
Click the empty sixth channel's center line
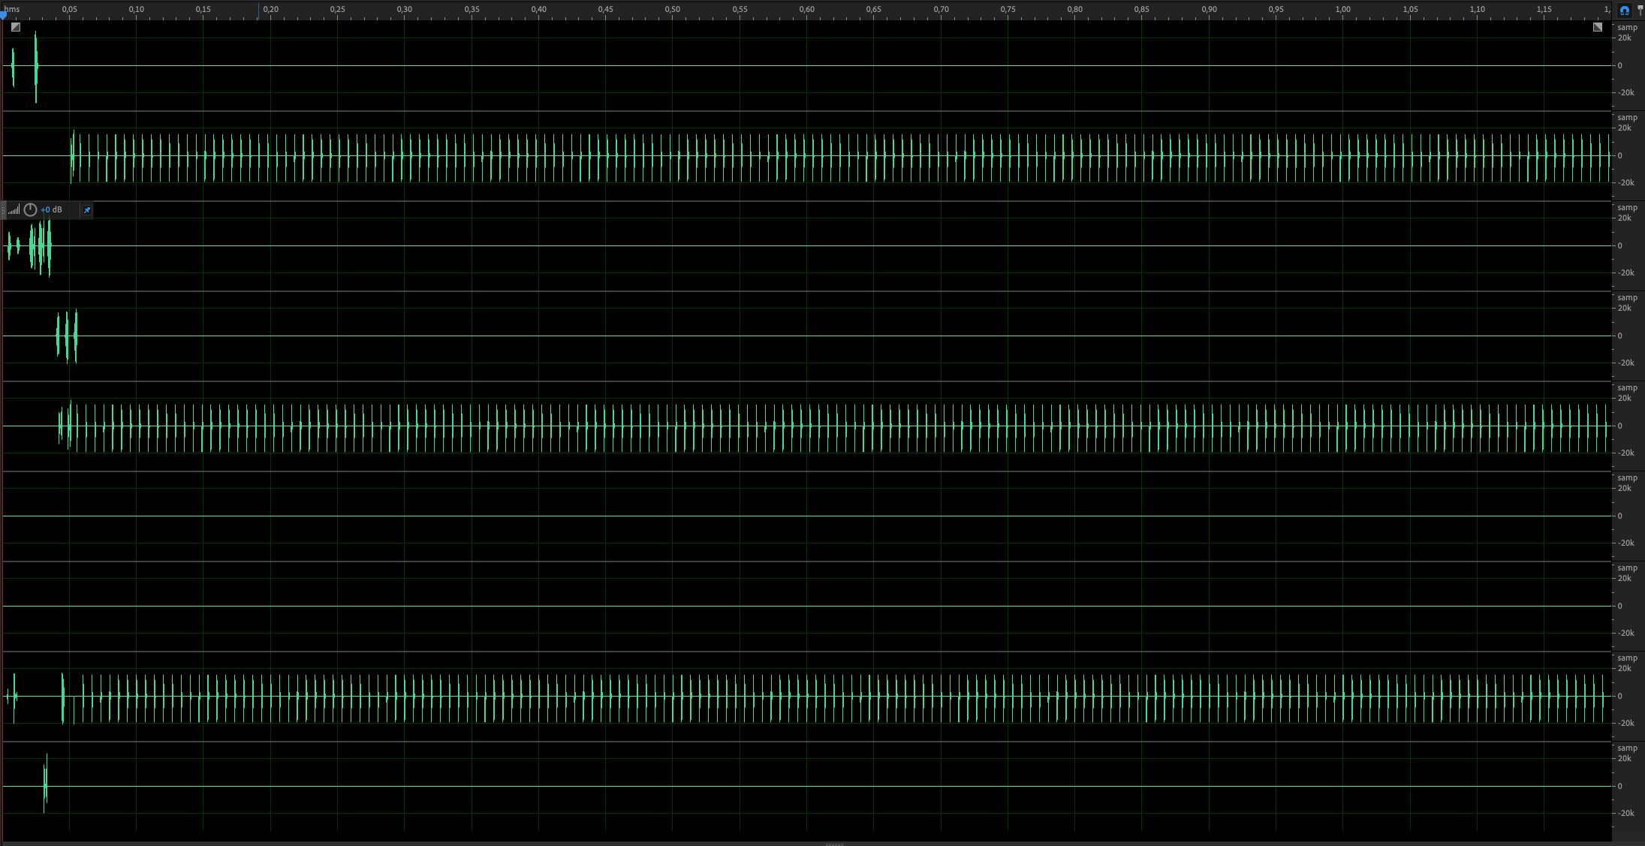coord(807,516)
